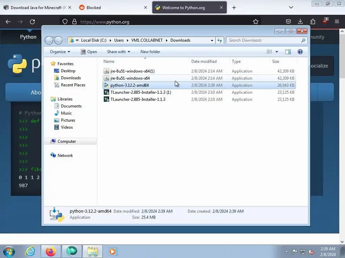Screen dimensions: 345x258
Task: Click the change view icon
Action: pyautogui.click(x=269, y=52)
